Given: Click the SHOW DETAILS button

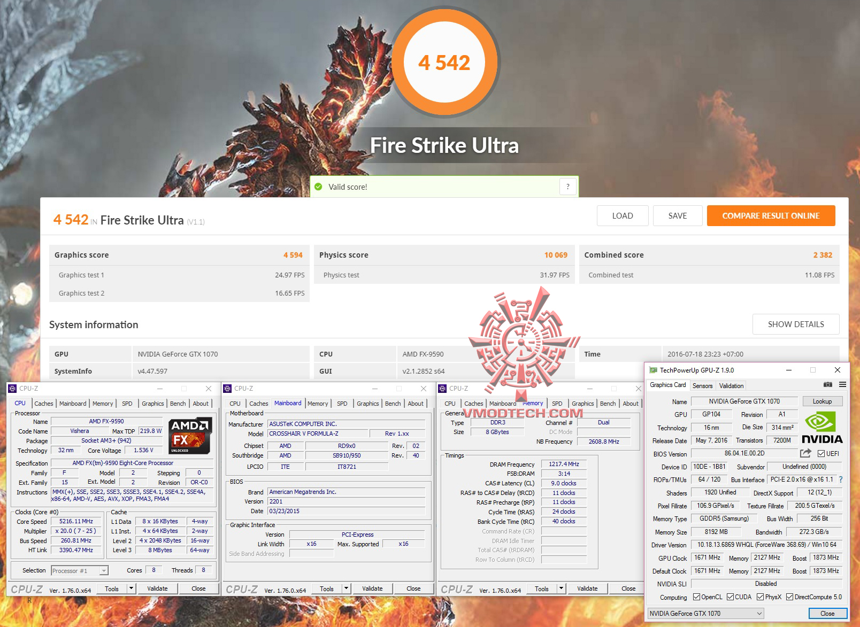Looking at the screenshot, I should [x=796, y=324].
